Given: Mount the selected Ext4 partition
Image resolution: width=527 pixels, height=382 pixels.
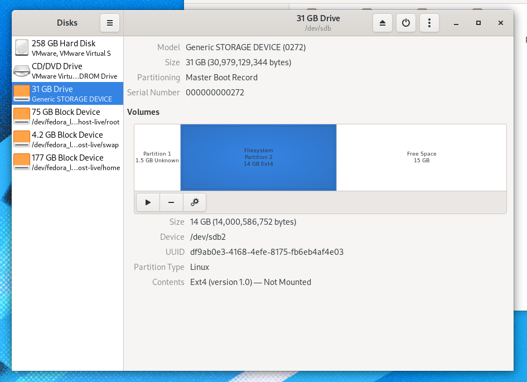Looking at the screenshot, I should click(147, 202).
